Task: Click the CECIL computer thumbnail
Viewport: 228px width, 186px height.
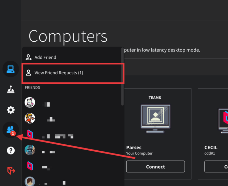Action: [x=223, y=120]
